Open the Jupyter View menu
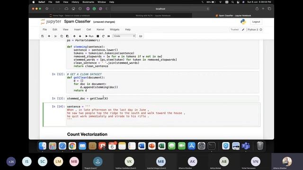This screenshot has width=303, height=170. point(65,29)
